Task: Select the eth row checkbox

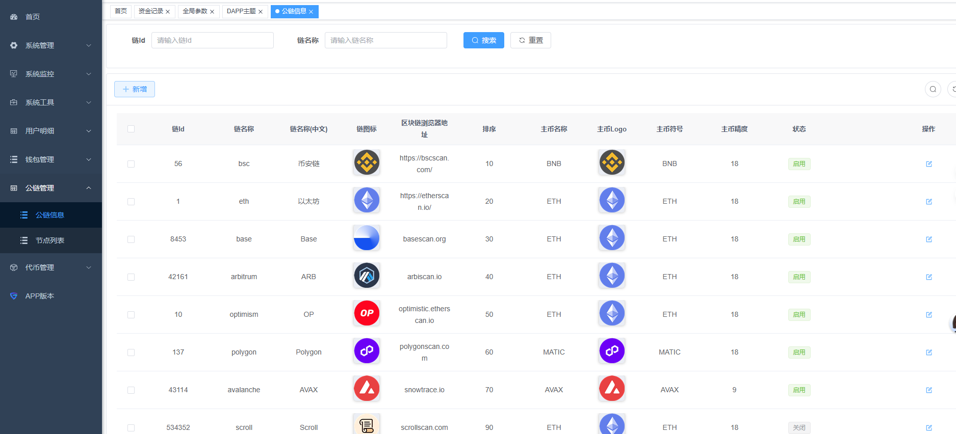Action: coord(131,202)
